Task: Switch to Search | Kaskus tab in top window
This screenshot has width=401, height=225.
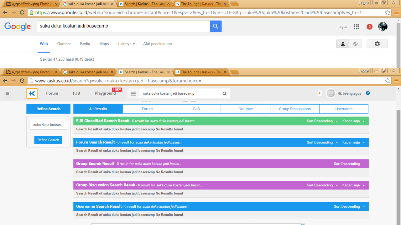Action: click(144, 4)
